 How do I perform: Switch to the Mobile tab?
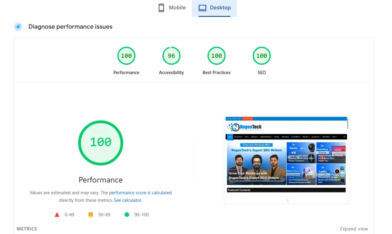click(171, 7)
